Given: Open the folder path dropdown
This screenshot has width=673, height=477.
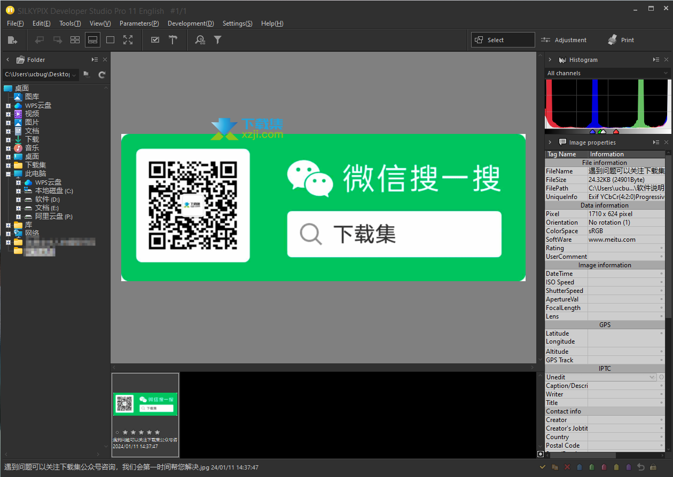Looking at the screenshot, I should click(x=74, y=74).
